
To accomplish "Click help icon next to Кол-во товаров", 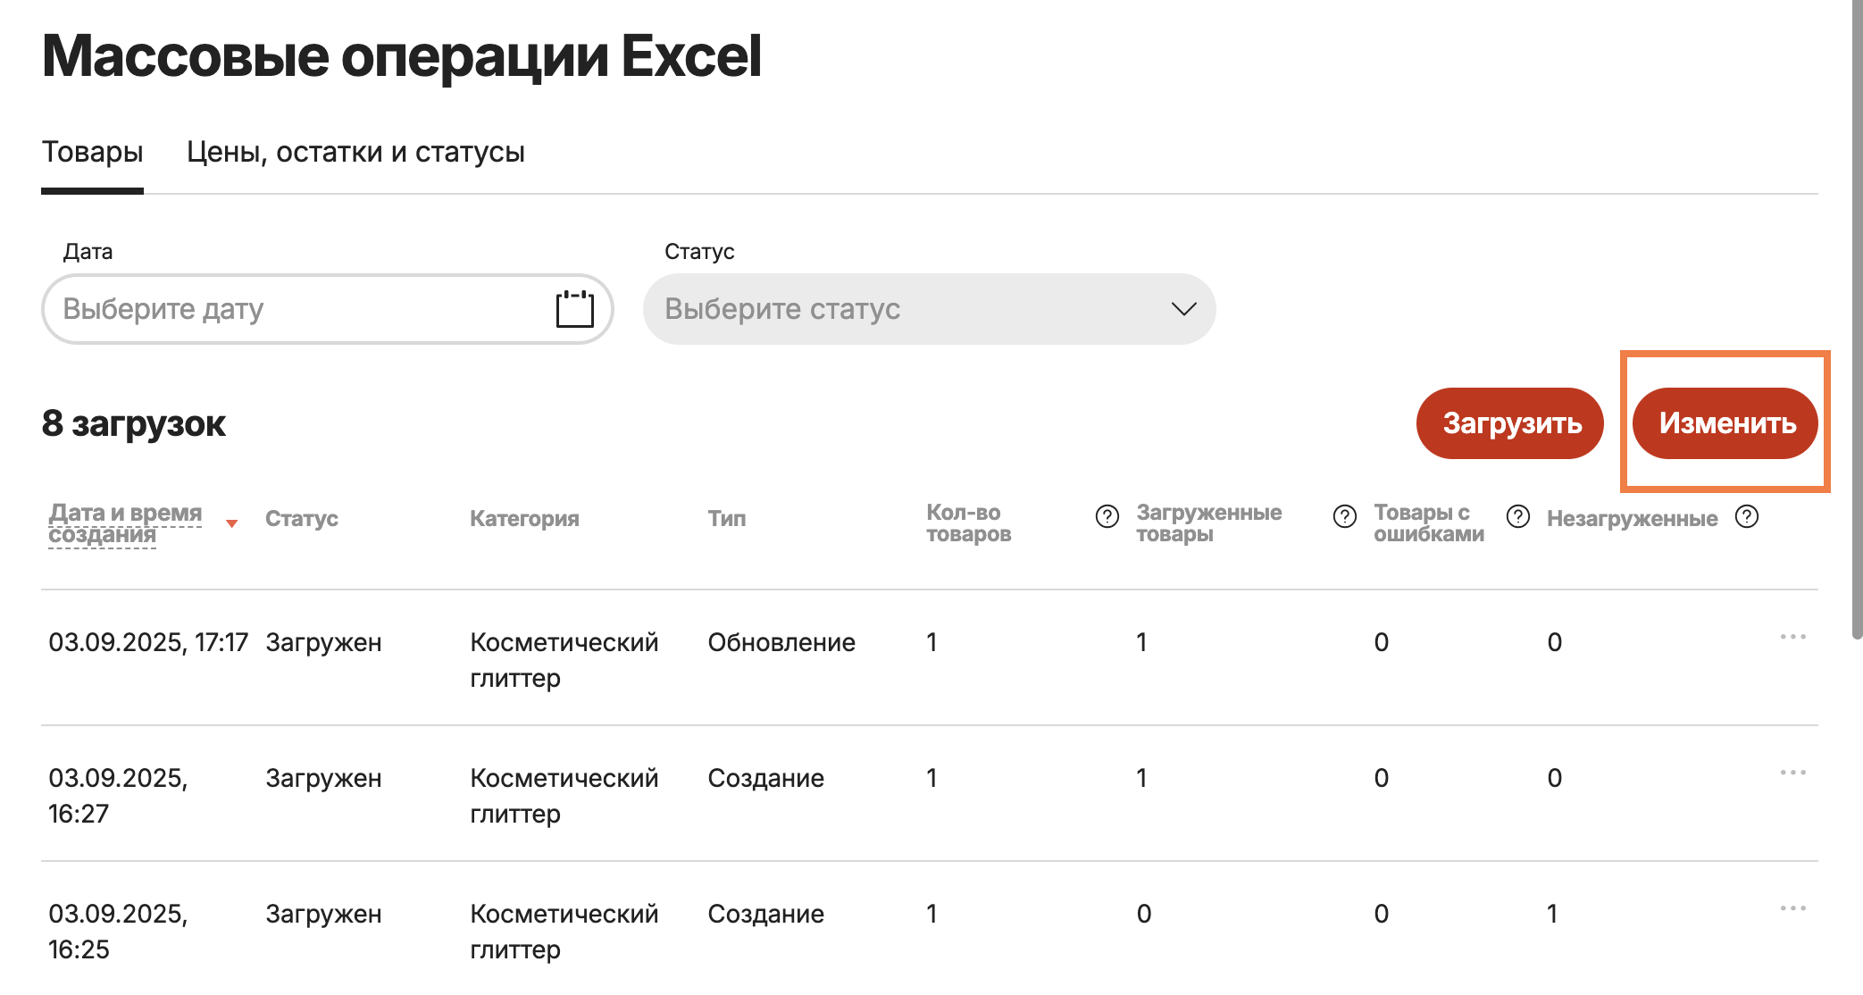I will (x=1107, y=516).
